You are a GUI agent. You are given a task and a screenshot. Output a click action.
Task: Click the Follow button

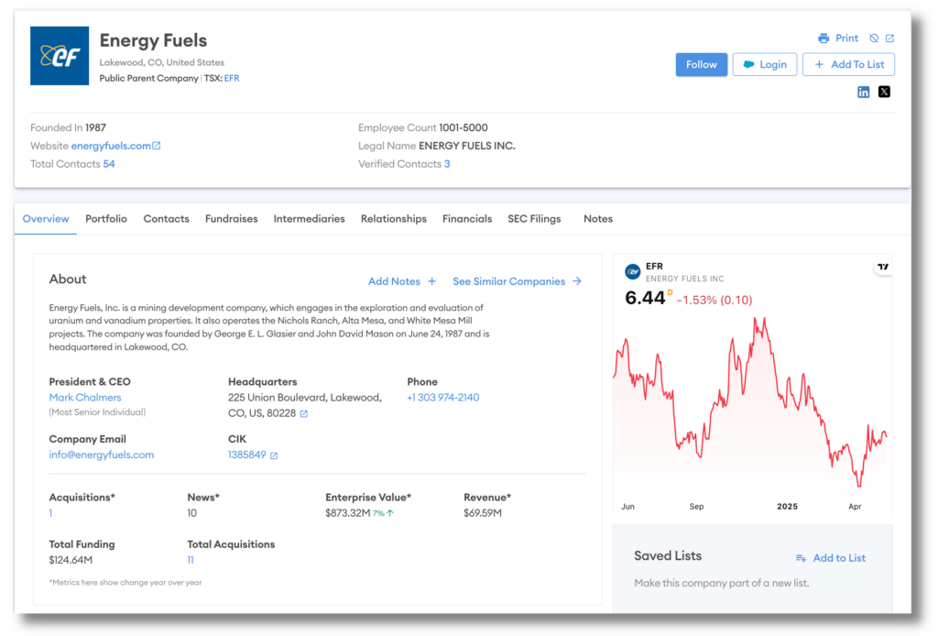(x=701, y=65)
